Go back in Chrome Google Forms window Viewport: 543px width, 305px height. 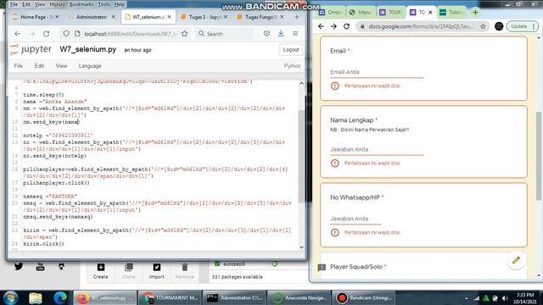321,26
